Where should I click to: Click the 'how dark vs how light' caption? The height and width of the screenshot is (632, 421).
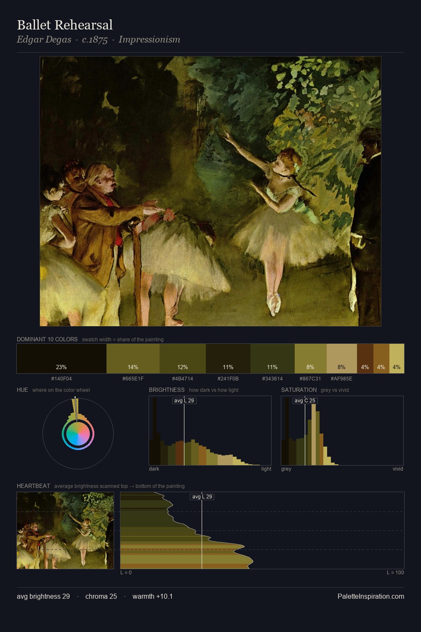214,390
